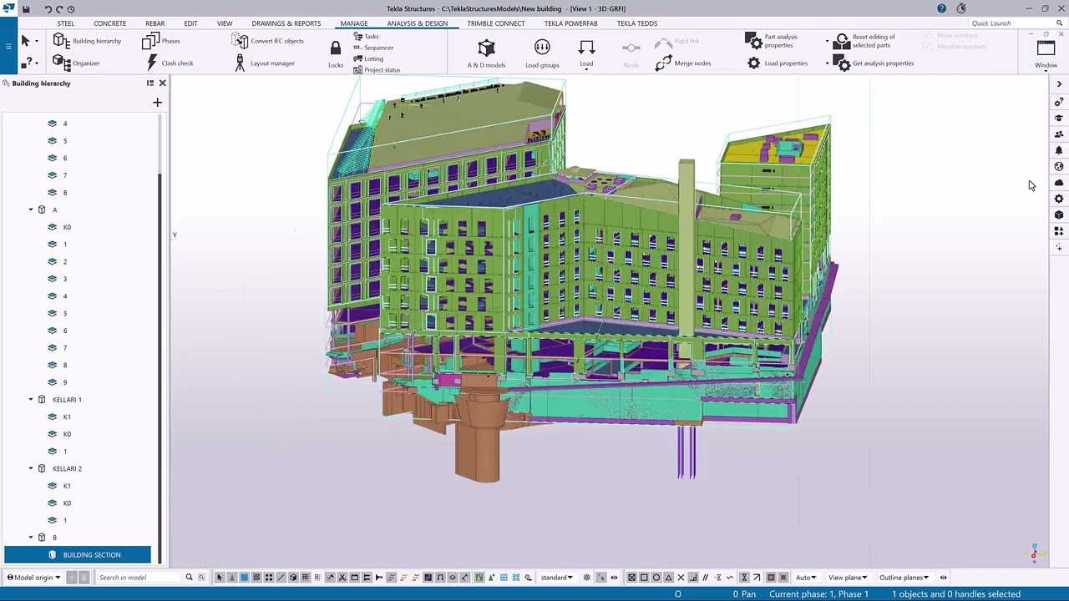Collapse the KELLARI 2 node
Image resolution: width=1069 pixels, height=601 pixels.
point(31,468)
